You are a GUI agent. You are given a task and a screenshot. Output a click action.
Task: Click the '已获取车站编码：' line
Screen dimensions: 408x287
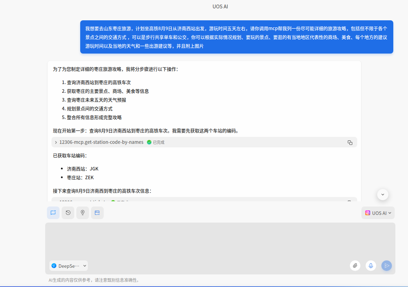pos(70,155)
